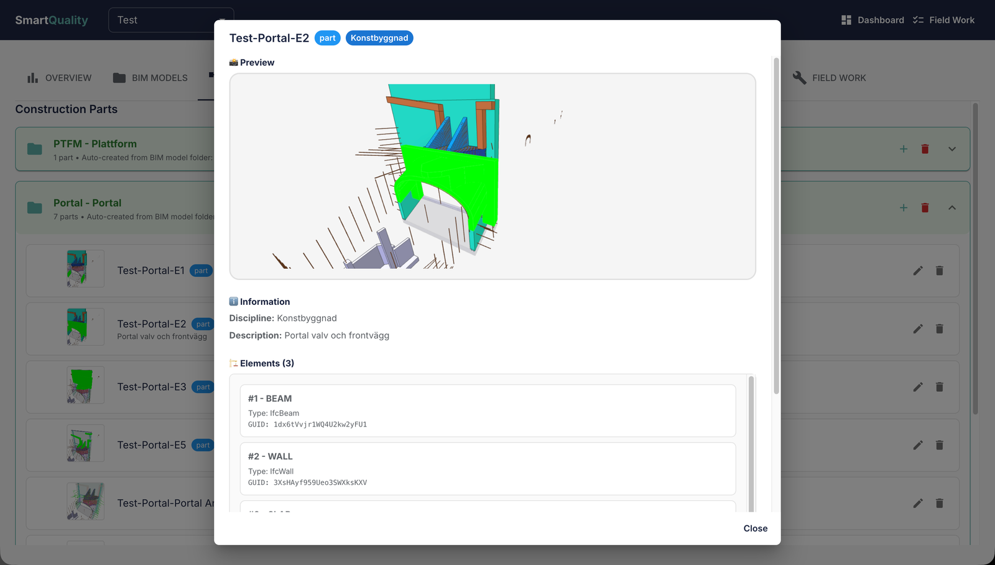Collapse the Portal - Portal group
The image size is (995, 565).
tap(952, 208)
